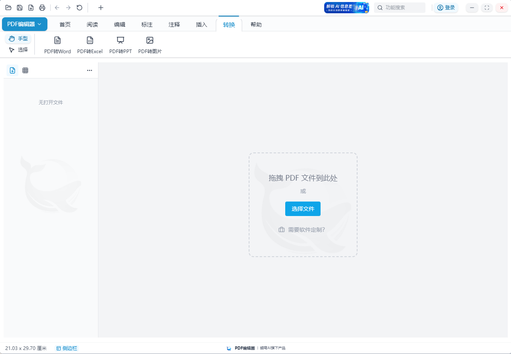The width and height of the screenshot is (511, 354).
Task: Click the PDF转Word conversion icon
Action: click(57, 41)
